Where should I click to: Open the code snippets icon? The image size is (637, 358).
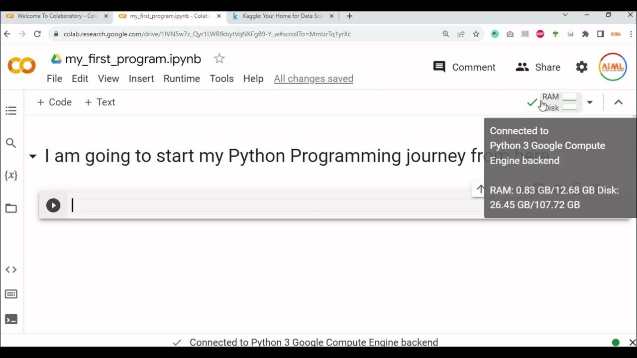coord(11,269)
